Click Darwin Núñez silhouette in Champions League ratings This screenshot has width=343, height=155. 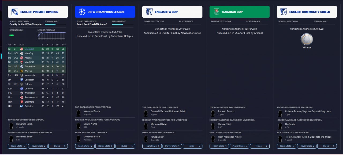79,126
